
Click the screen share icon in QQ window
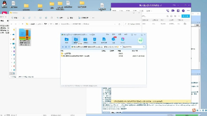click(x=178, y=11)
